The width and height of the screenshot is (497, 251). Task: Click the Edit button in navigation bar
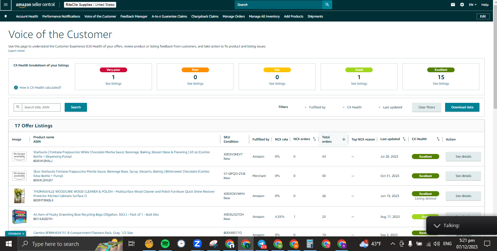point(483,16)
